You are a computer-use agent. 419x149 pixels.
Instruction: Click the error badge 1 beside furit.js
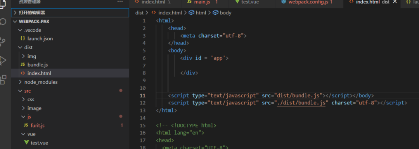point(121,125)
